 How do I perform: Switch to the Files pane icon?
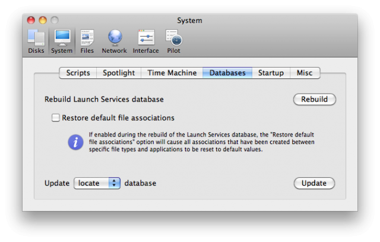coord(87,39)
